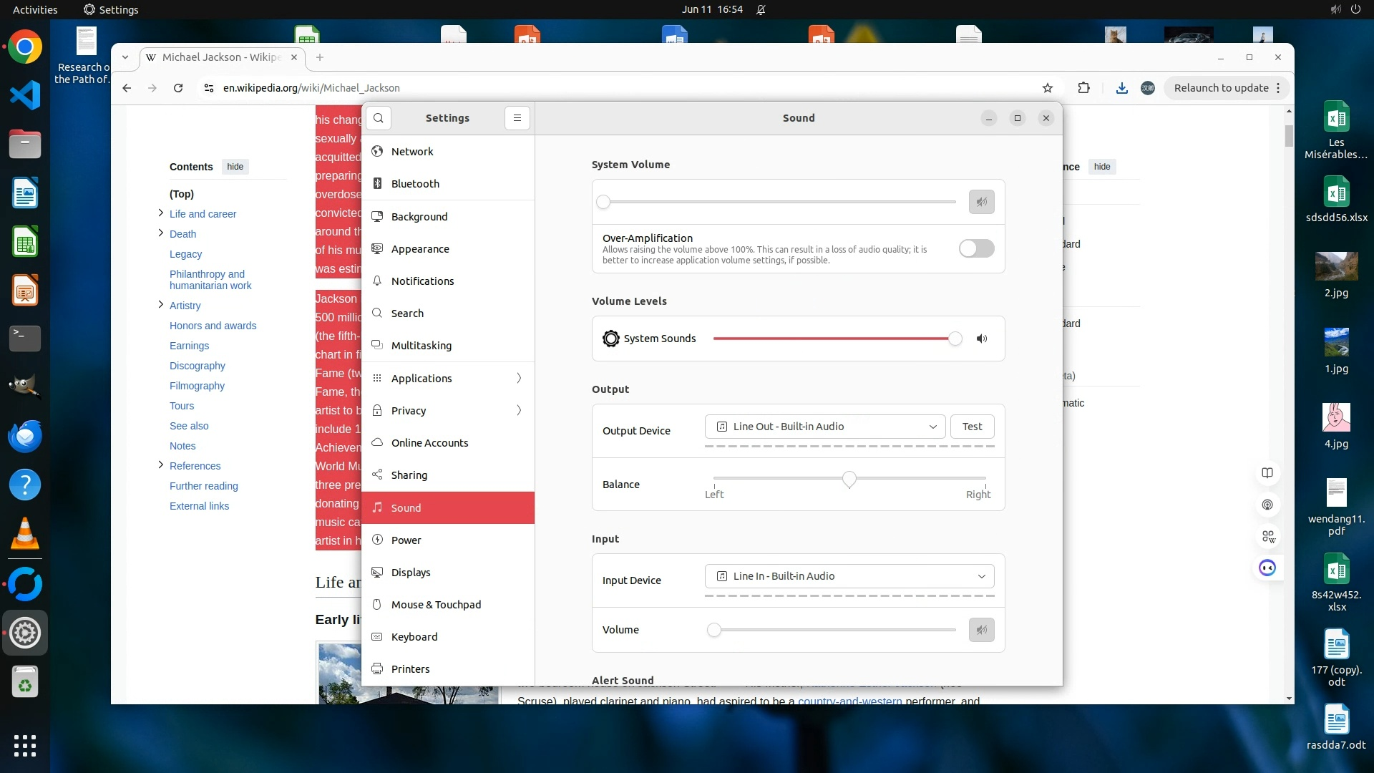This screenshot has width=1374, height=773.
Task: Bookmark page with star icon
Action: tap(1048, 88)
